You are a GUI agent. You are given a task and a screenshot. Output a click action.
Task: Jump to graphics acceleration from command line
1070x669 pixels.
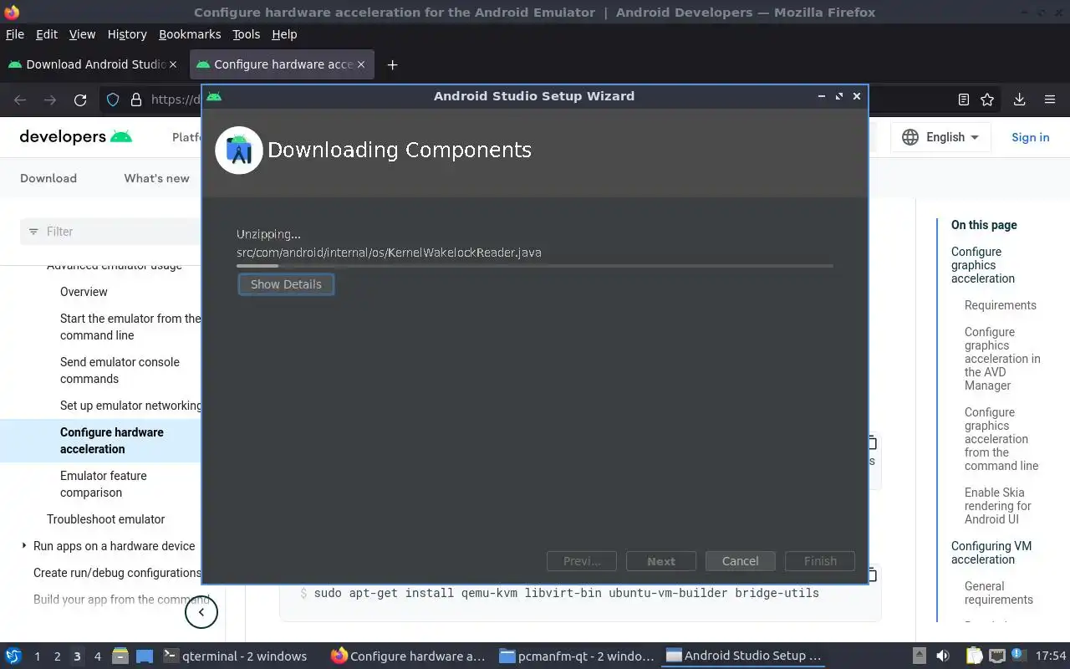(x=1001, y=439)
